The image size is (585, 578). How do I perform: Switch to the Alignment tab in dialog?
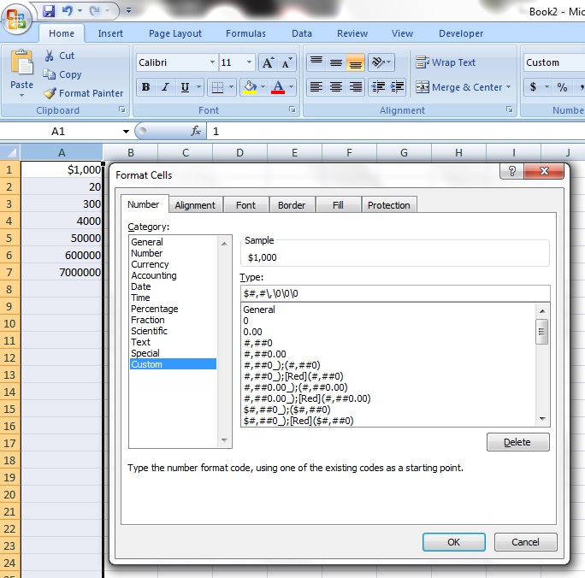click(x=195, y=205)
